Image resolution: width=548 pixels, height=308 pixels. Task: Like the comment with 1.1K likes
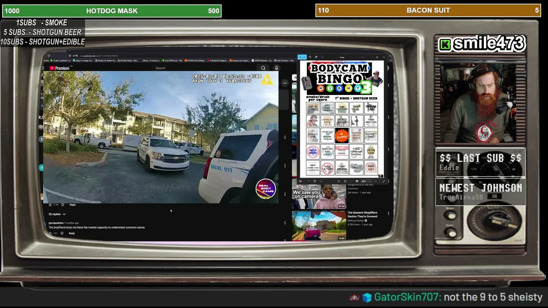[x=50, y=205]
